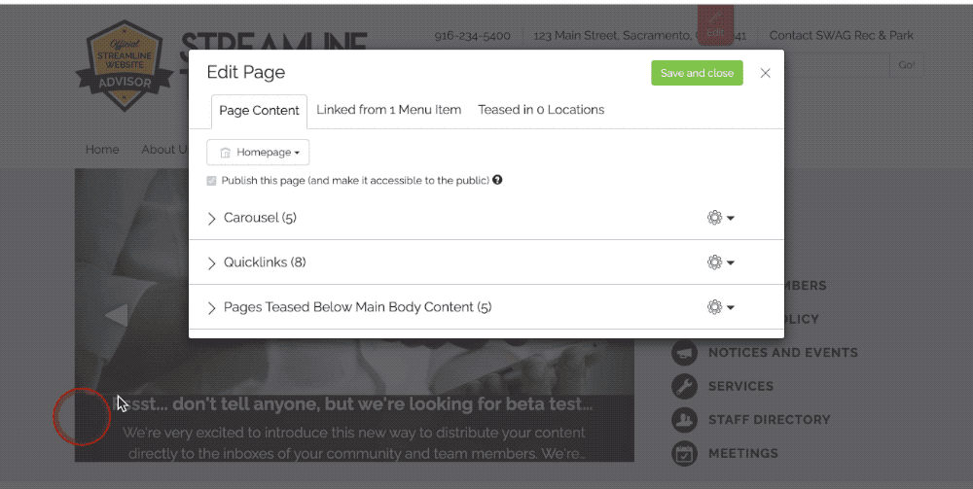Image resolution: width=973 pixels, height=489 pixels.
Task: Expand Pages Teased Below Main Body Content chevron
Action: point(211,307)
